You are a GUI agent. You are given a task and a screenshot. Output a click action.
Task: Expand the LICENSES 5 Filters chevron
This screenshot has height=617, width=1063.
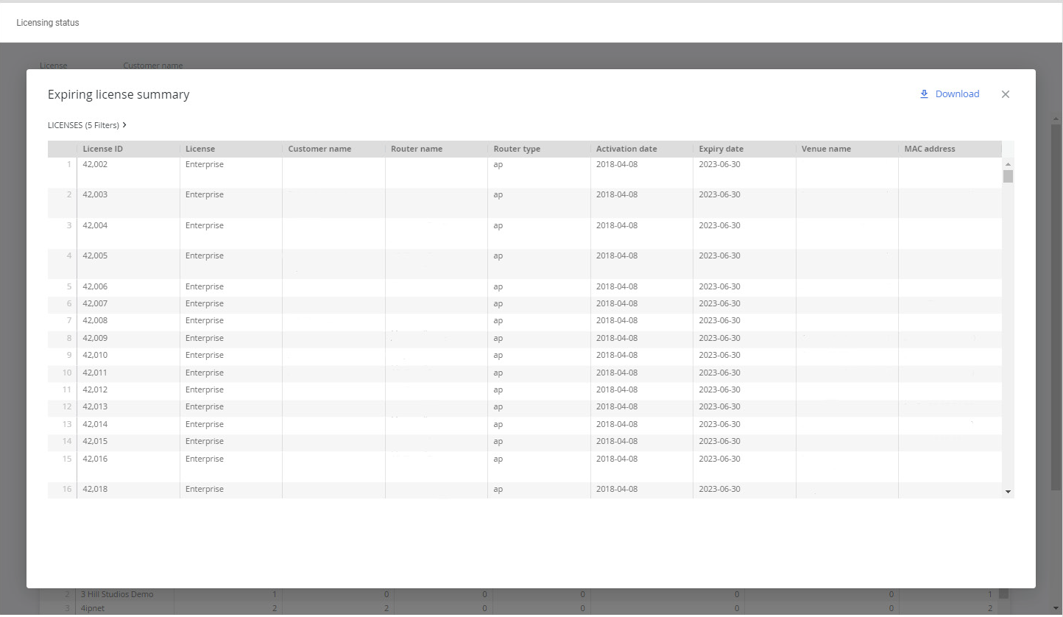[x=124, y=125]
